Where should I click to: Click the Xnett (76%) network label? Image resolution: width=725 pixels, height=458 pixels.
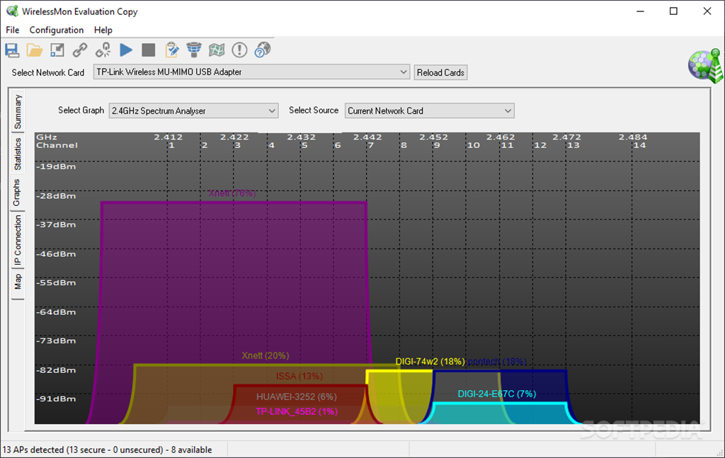pyautogui.click(x=232, y=193)
